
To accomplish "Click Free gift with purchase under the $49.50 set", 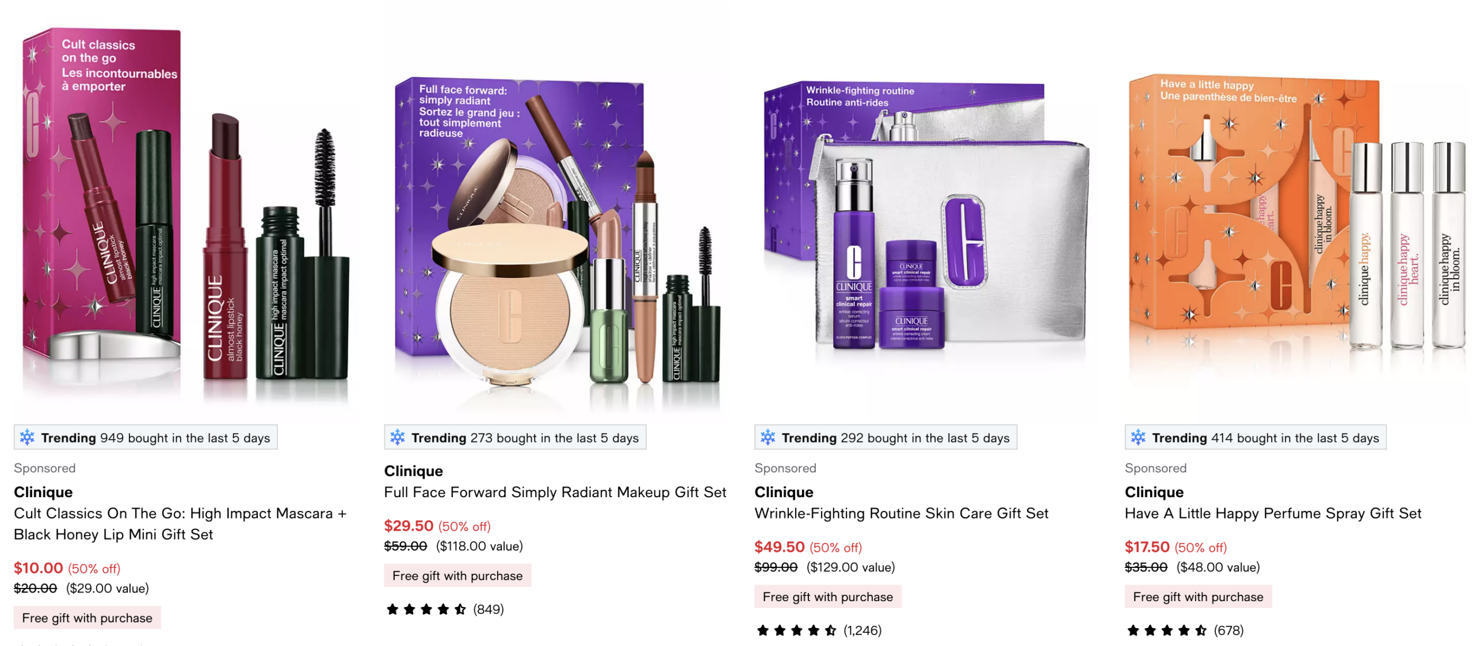I will [x=827, y=597].
